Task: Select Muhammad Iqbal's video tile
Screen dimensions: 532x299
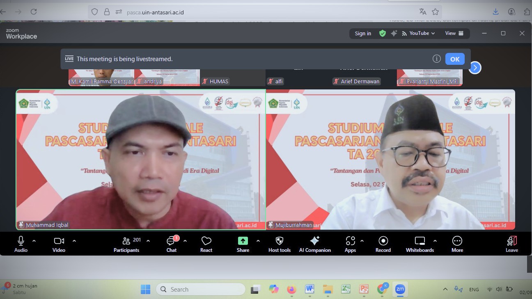Action: point(141,160)
